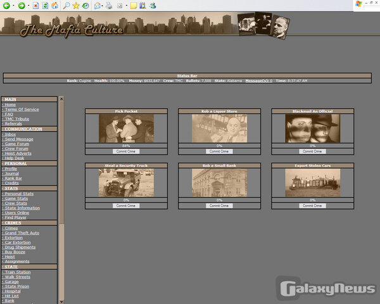The height and width of the screenshot is (304, 380).
Task: Click the Windows flag logo
Action: point(358,4)
